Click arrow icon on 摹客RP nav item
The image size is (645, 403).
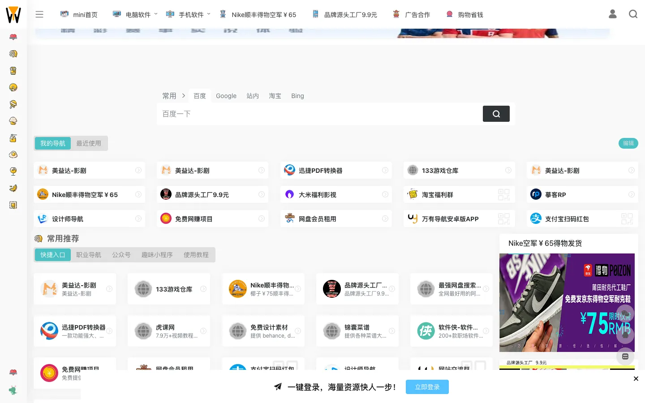tap(632, 194)
